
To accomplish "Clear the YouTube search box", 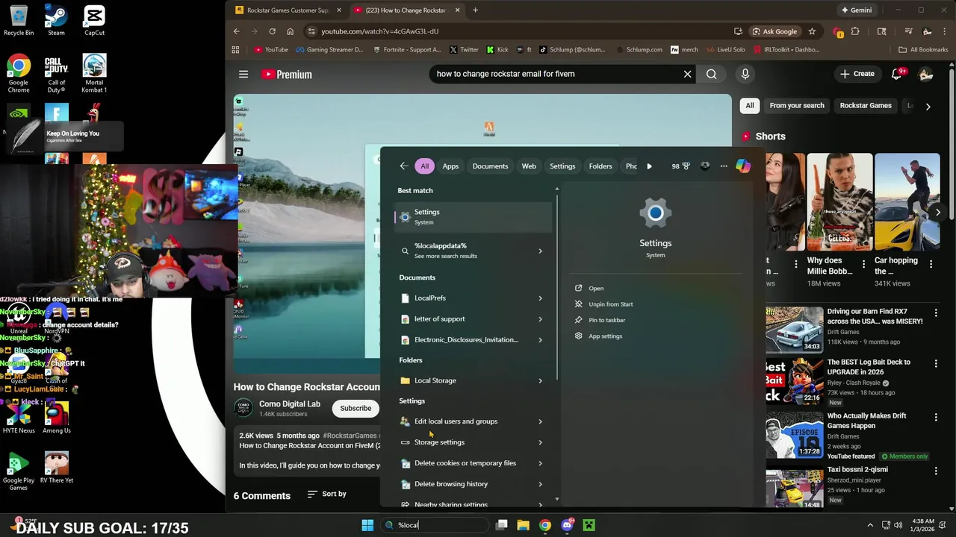I will pyautogui.click(x=687, y=74).
